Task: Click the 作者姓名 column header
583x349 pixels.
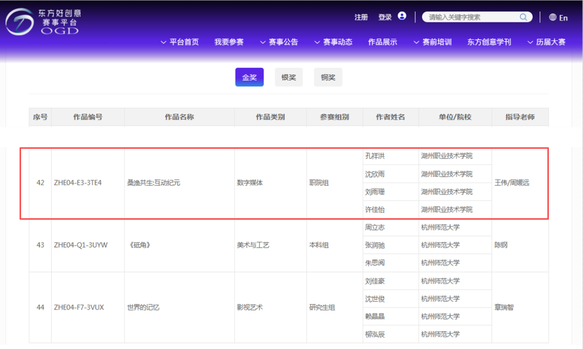Action: click(x=391, y=117)
